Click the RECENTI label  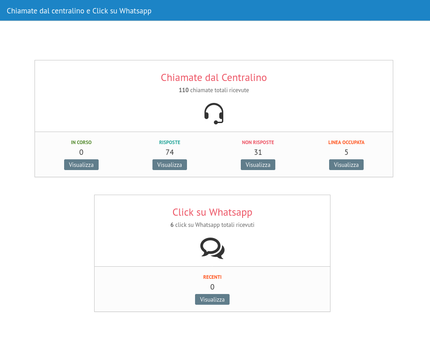pyautogui.click(x=212, y=277)
